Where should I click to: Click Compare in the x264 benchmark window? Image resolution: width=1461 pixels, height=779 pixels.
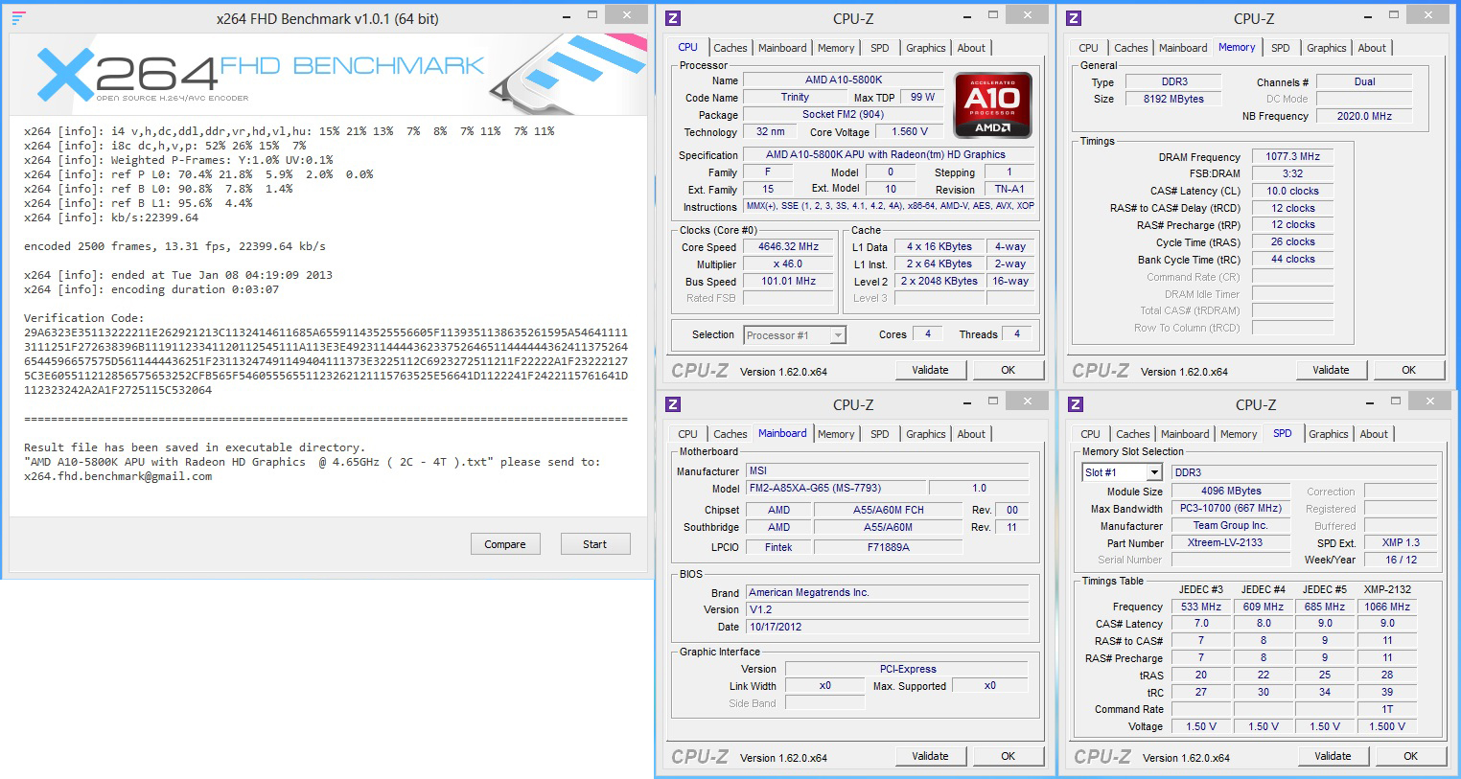click(x=505, y=544)
